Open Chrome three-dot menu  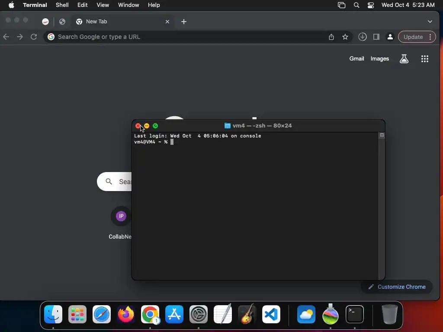(430, 37)
